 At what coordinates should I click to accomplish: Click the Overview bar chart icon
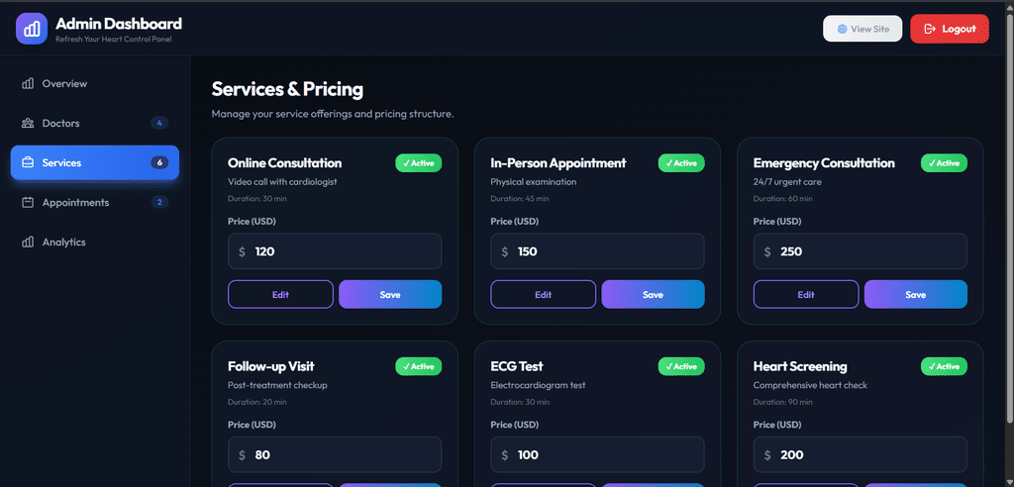[28, 83]
